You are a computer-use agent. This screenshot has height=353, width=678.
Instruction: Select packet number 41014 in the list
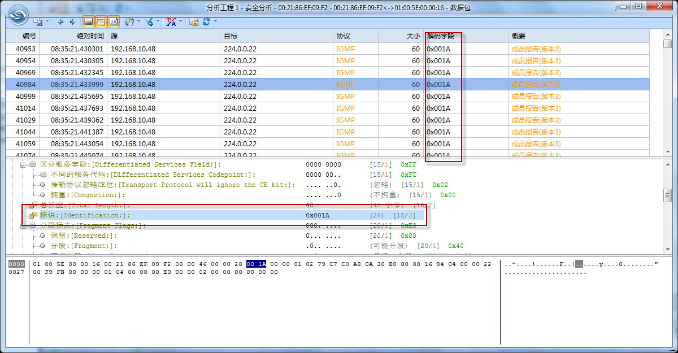click(x=25, y=108)
